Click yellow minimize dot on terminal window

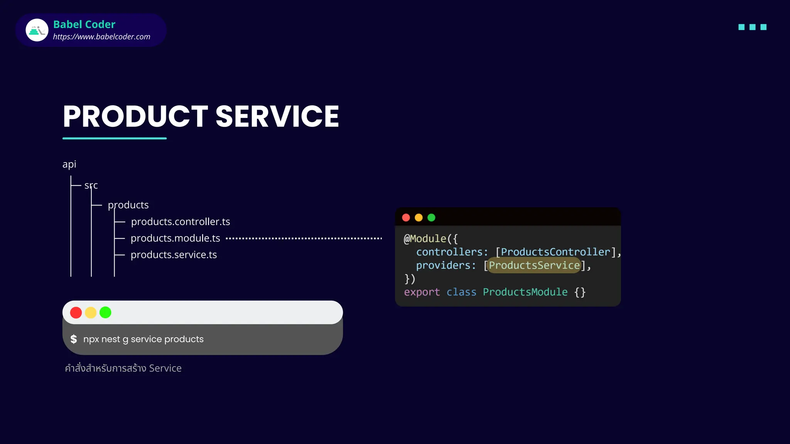pyautogui.click(x=91, y=313)
